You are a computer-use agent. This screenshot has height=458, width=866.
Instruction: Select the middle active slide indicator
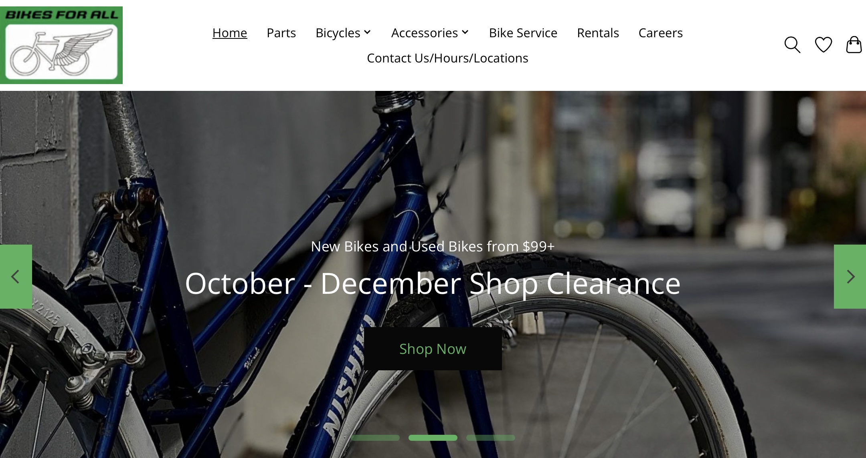click(433, 438)
